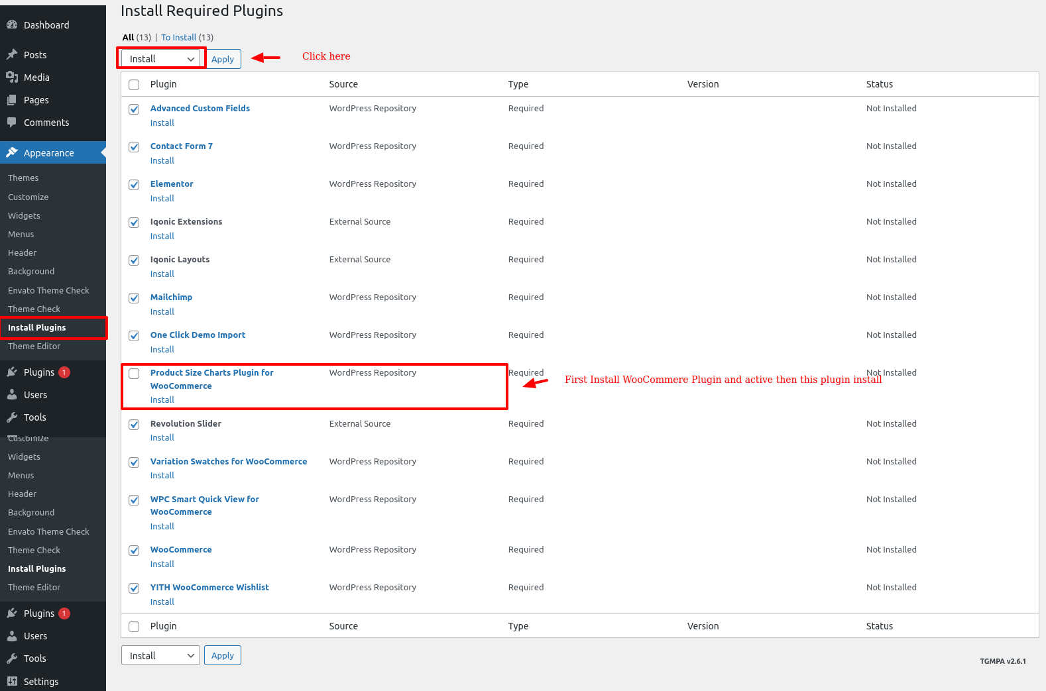
Task: Click External Source text for Iqonic Extensions
Action: (360, 221)
